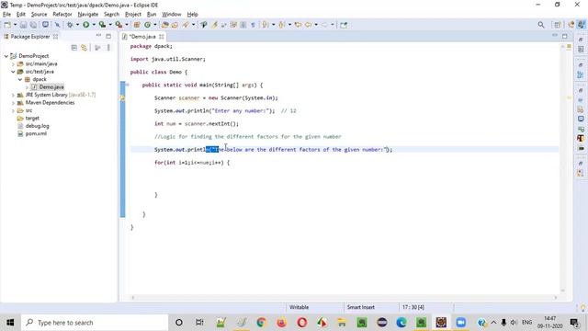Select the Package Explorer tab

point(30,37)
